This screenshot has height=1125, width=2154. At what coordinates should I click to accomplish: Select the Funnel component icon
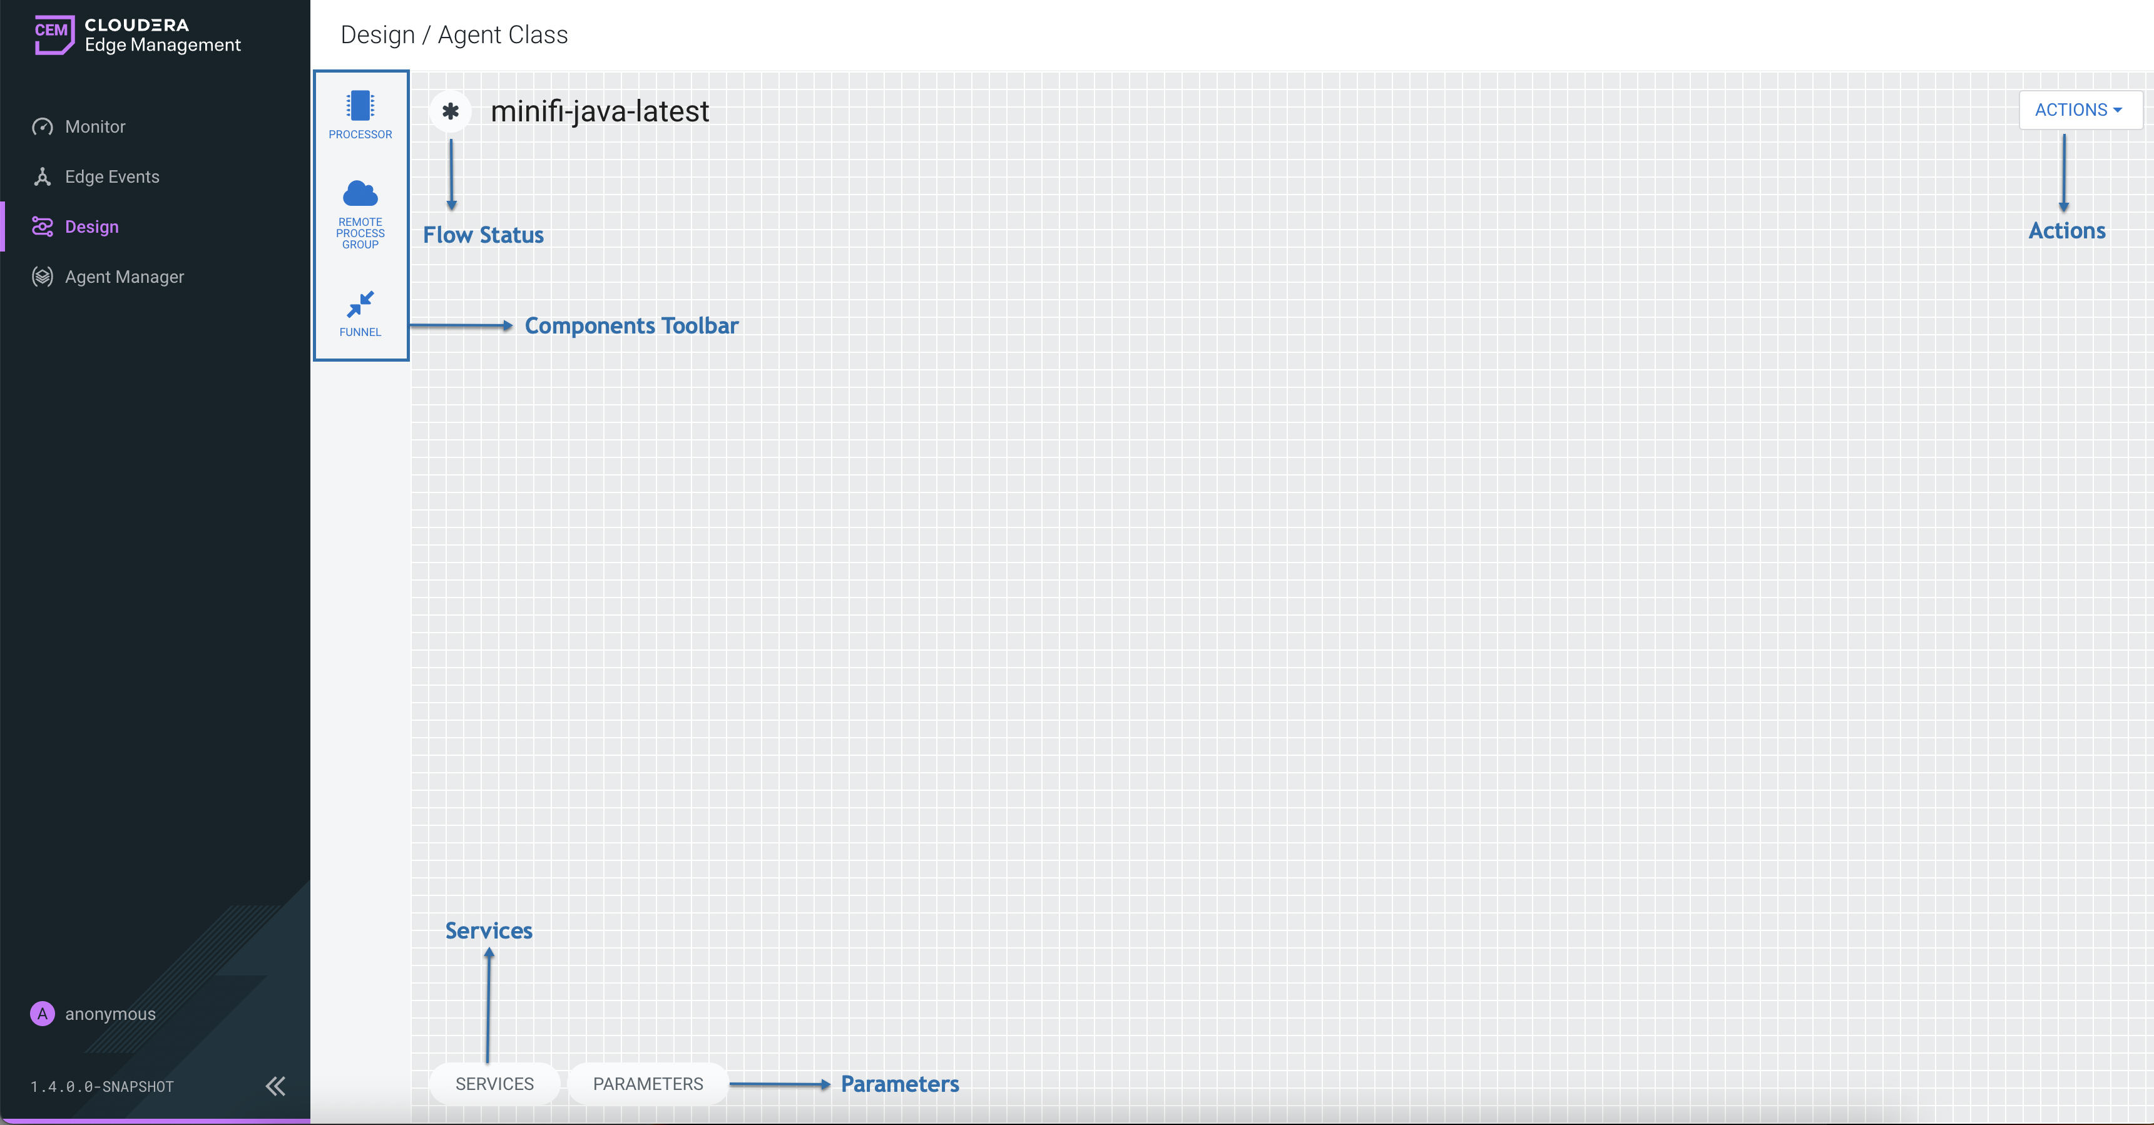pyautogui.click(x=360, y=304)
